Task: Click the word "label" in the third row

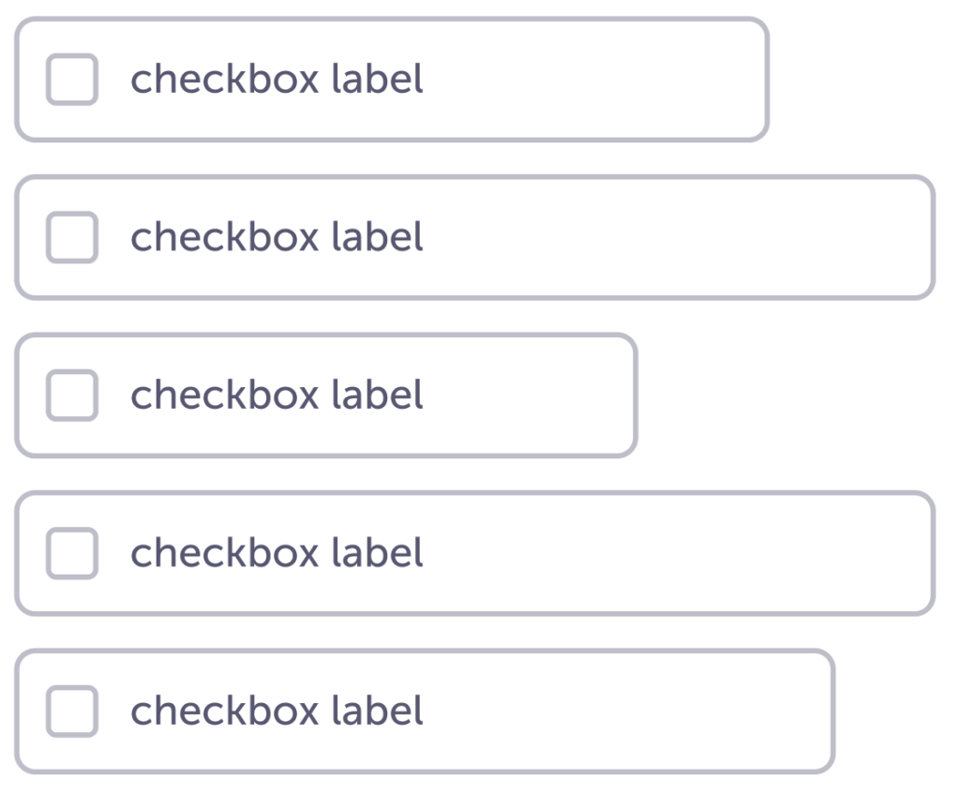Action: pyautogui.click(x=378, y=395)
